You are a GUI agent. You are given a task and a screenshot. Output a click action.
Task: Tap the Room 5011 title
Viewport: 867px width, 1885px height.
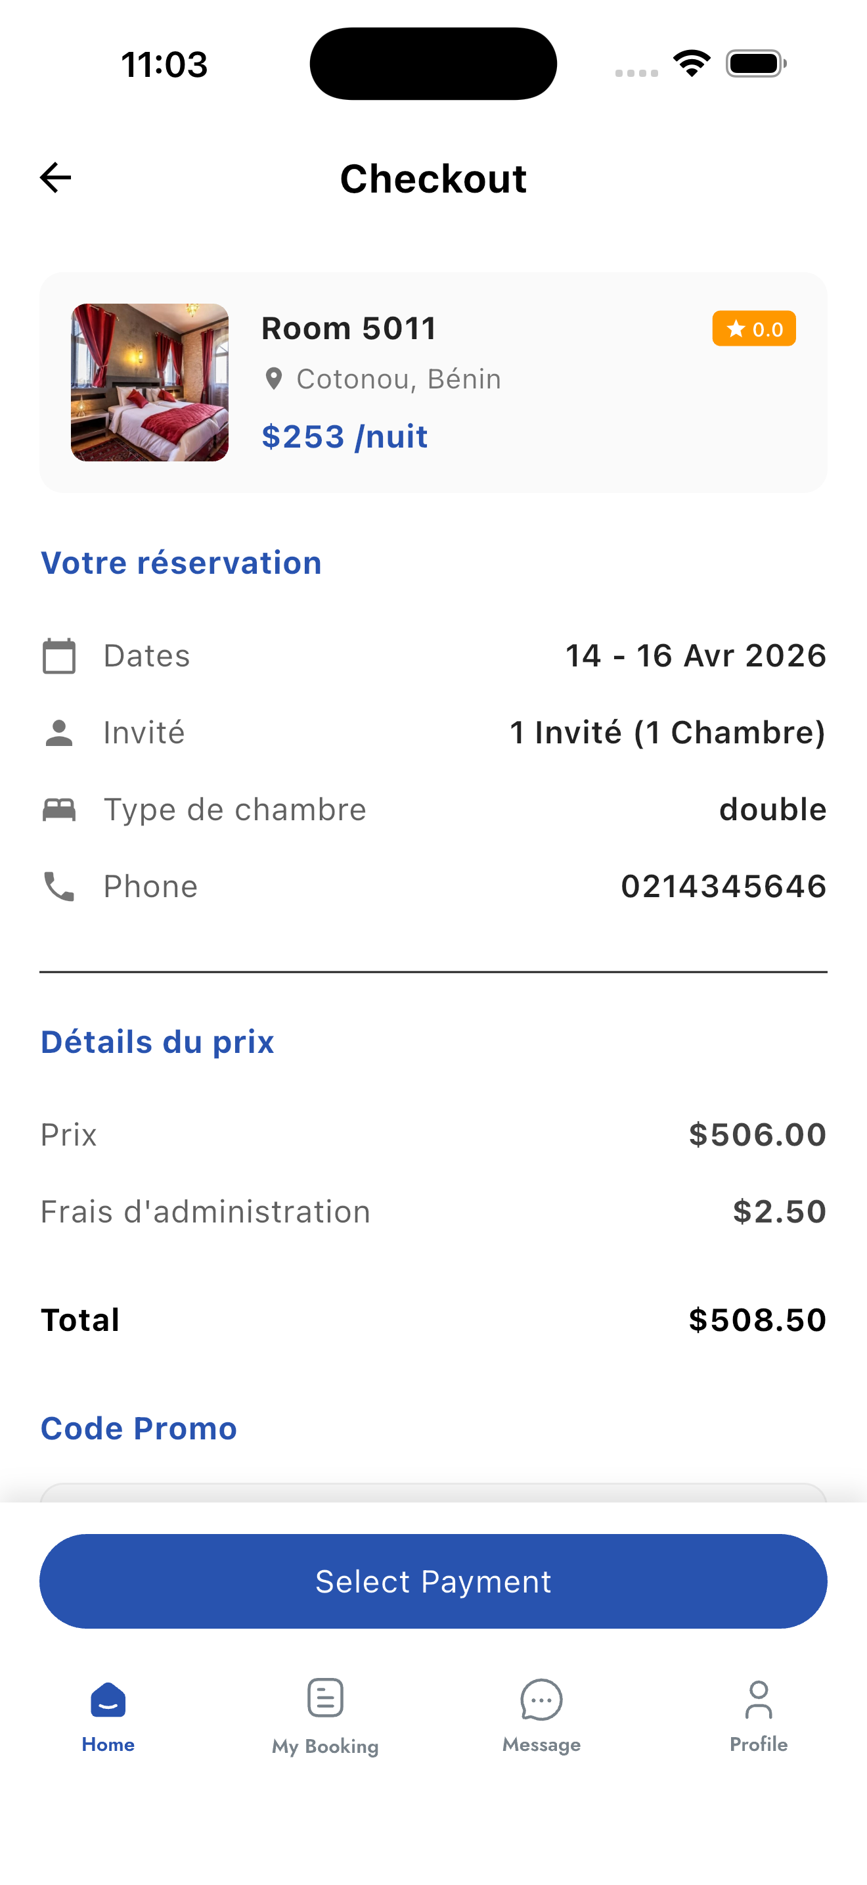349,328
